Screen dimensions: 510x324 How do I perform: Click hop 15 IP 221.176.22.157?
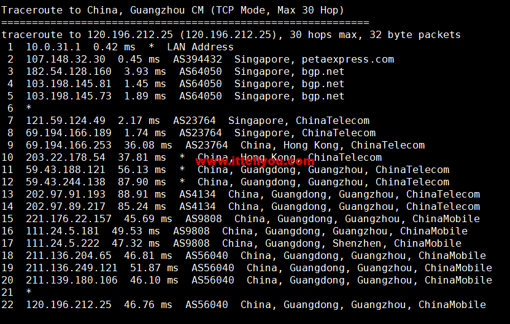coord(69,219)
